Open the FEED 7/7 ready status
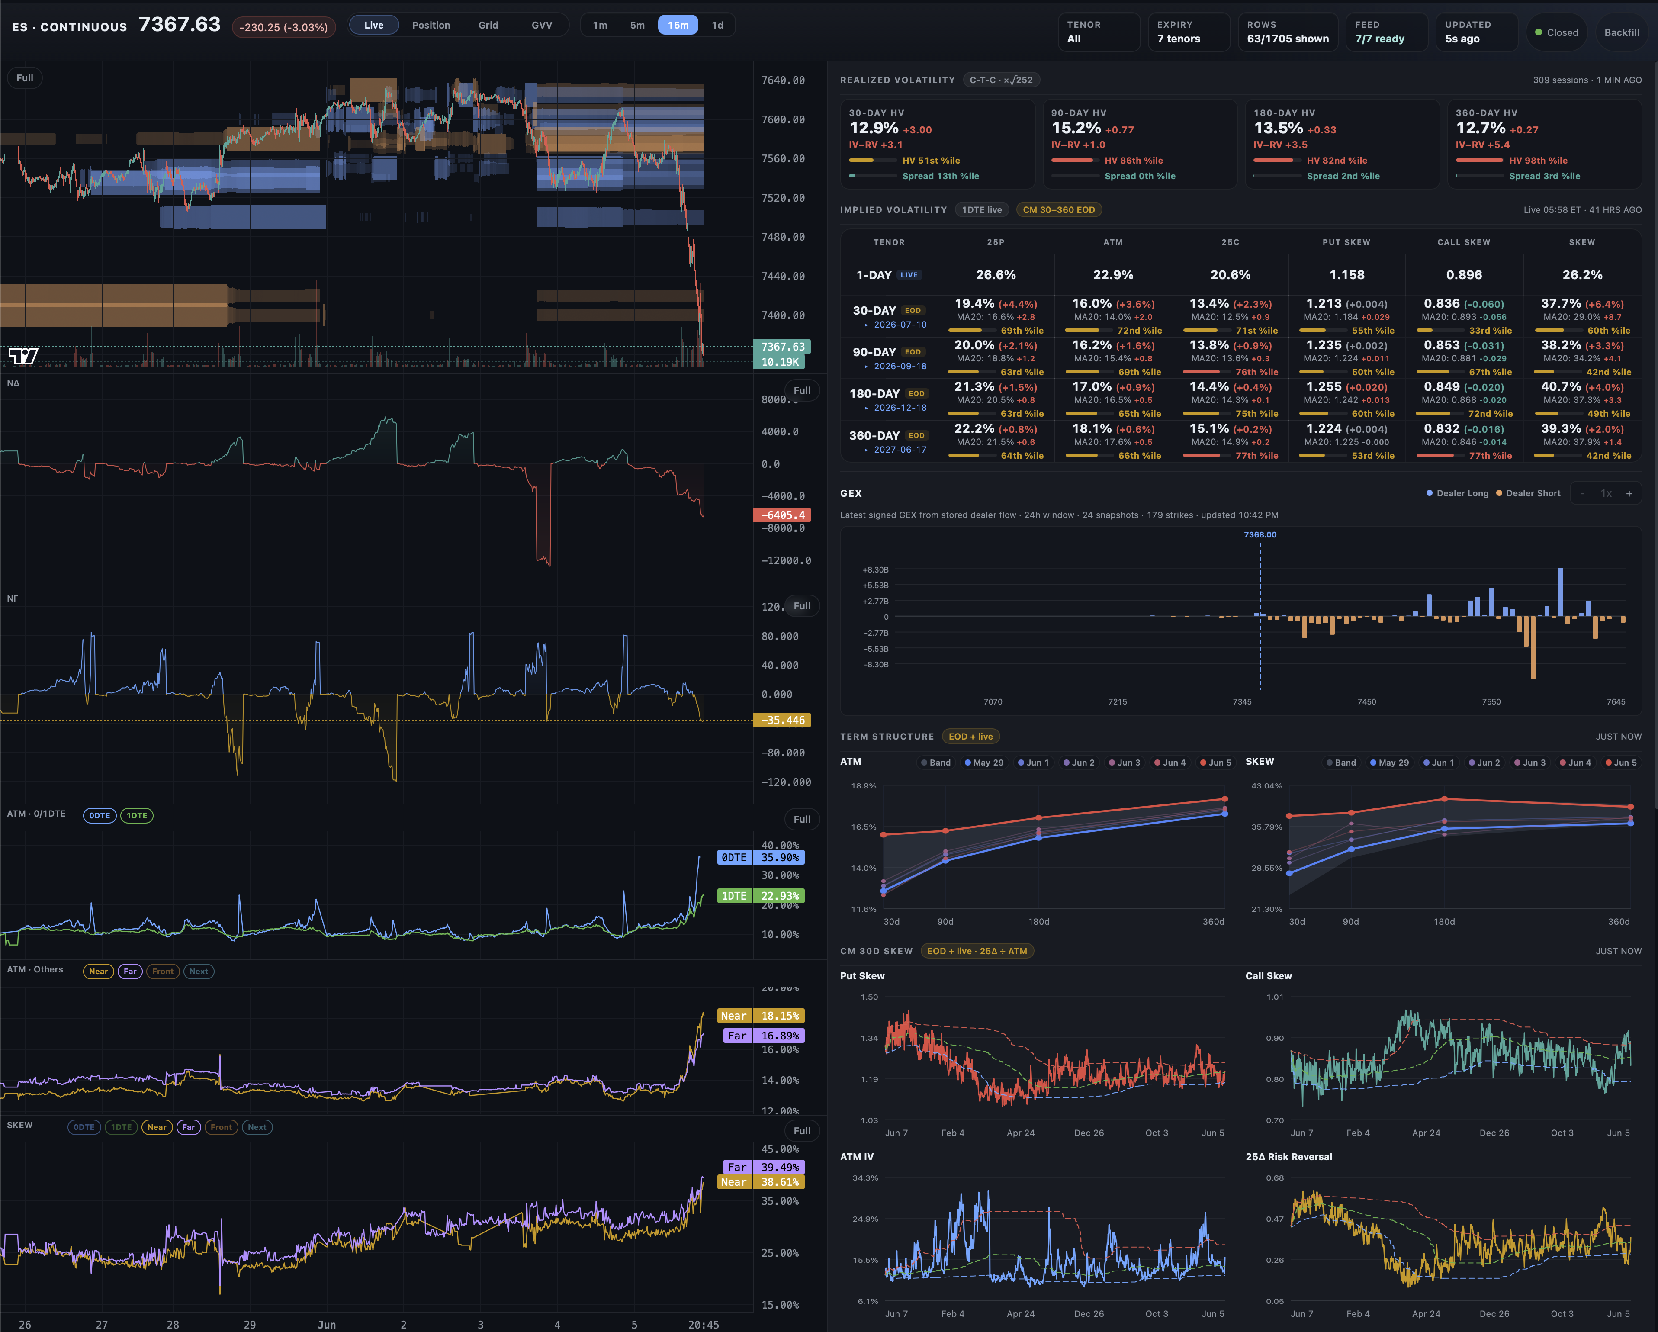This screenshot has width=1658, height=1332. coord(1387,32)
